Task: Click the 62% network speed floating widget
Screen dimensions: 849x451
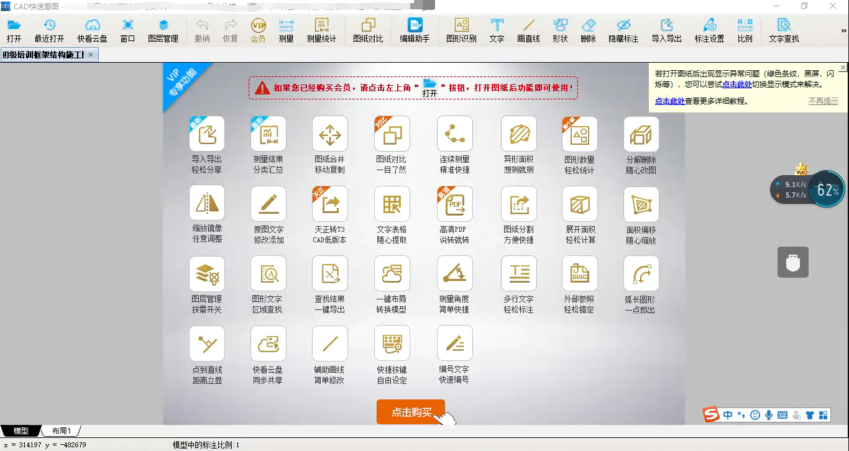Action: coord(826,189)
